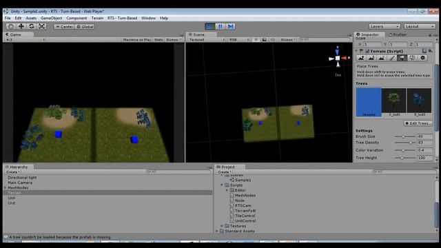The height and width of the screenshot is (248, 441).
Task: Open Hierarchy Create dropdown
Action: [12, 172]
